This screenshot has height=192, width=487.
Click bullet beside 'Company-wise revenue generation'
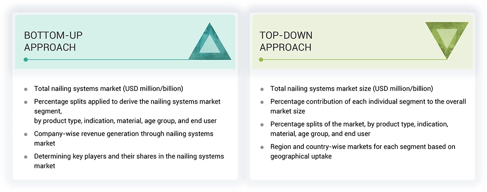coord(26,134)
